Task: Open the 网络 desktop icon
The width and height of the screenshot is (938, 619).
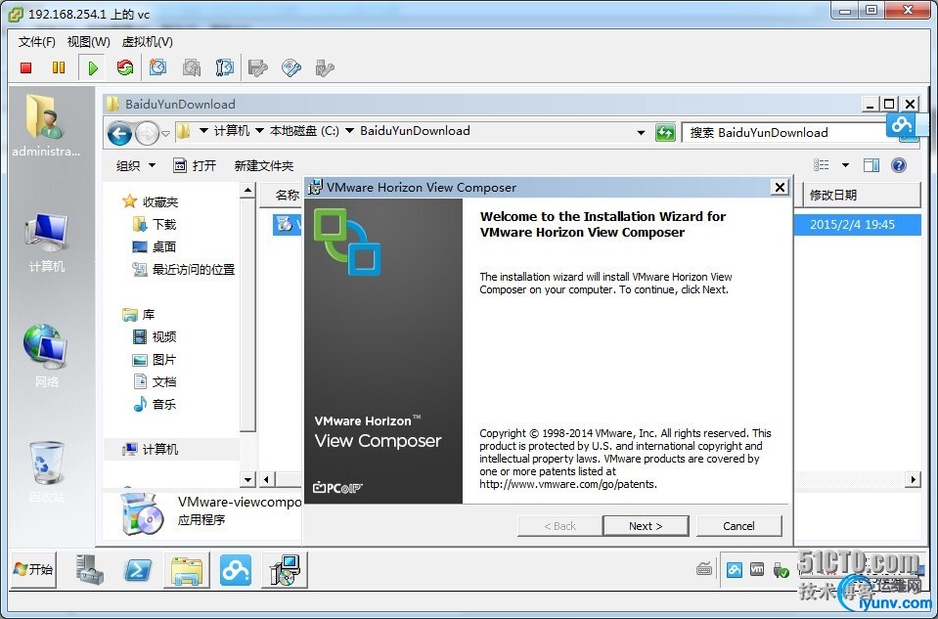Action: 46,357
